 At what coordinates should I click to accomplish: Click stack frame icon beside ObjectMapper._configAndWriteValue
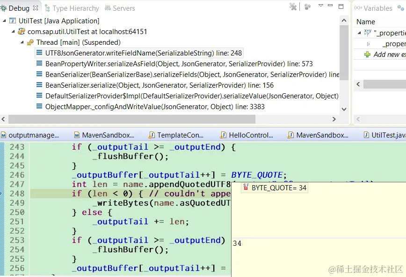coord(39,106)
